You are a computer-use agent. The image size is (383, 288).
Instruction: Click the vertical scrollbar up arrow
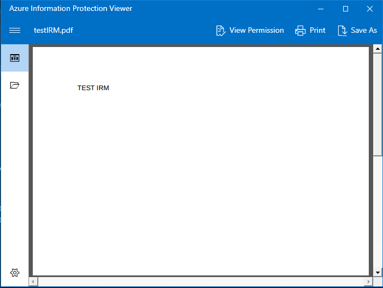point(378,49)
